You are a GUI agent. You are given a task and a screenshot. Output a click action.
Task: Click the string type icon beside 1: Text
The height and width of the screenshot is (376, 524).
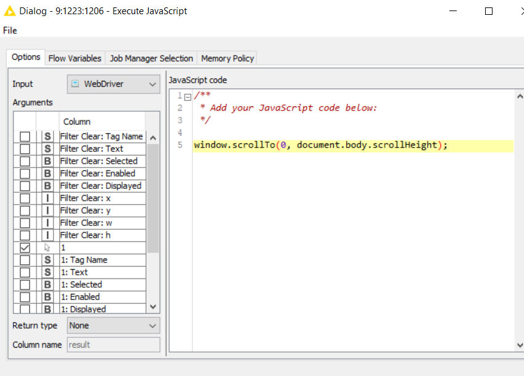[48, 272]
